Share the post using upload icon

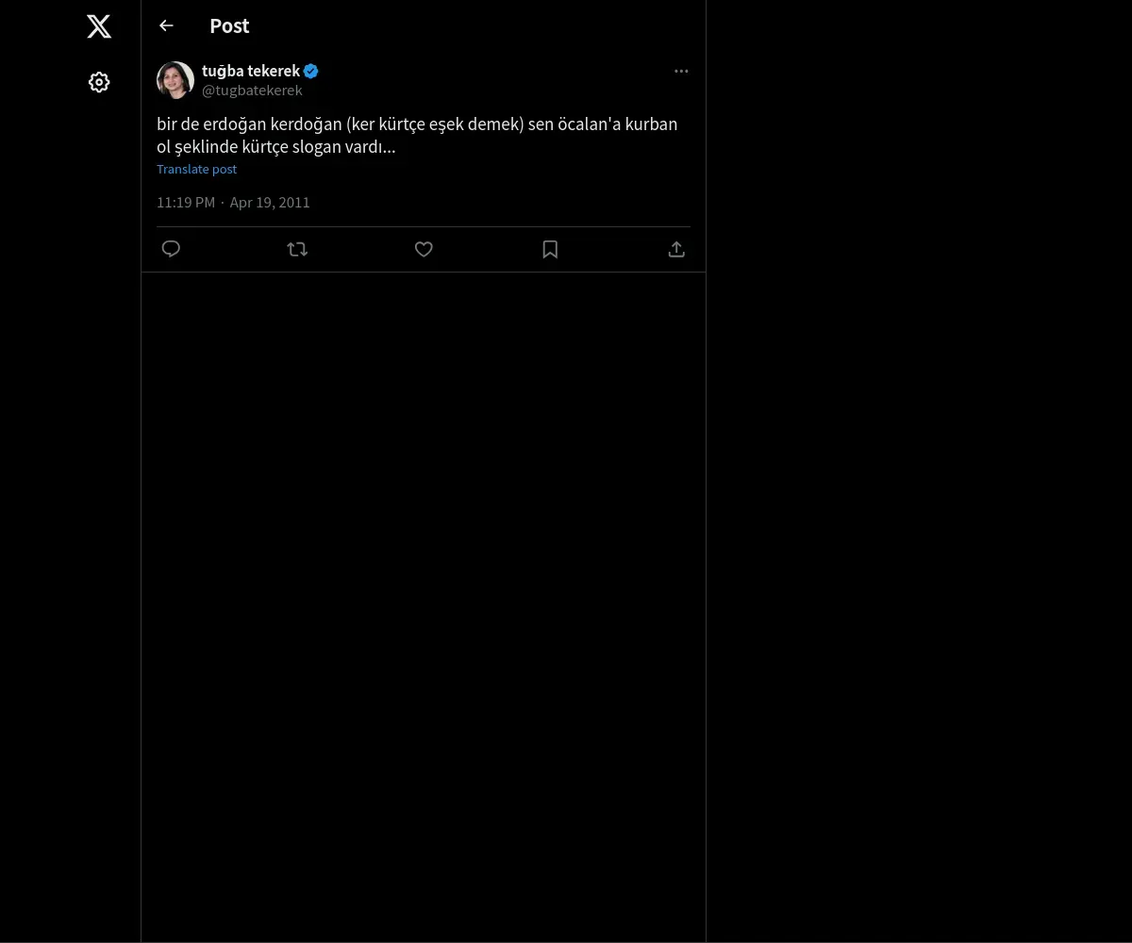coord(676,249)
